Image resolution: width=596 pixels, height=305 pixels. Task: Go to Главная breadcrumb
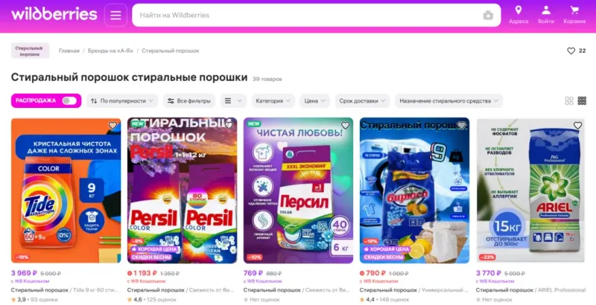69,51
